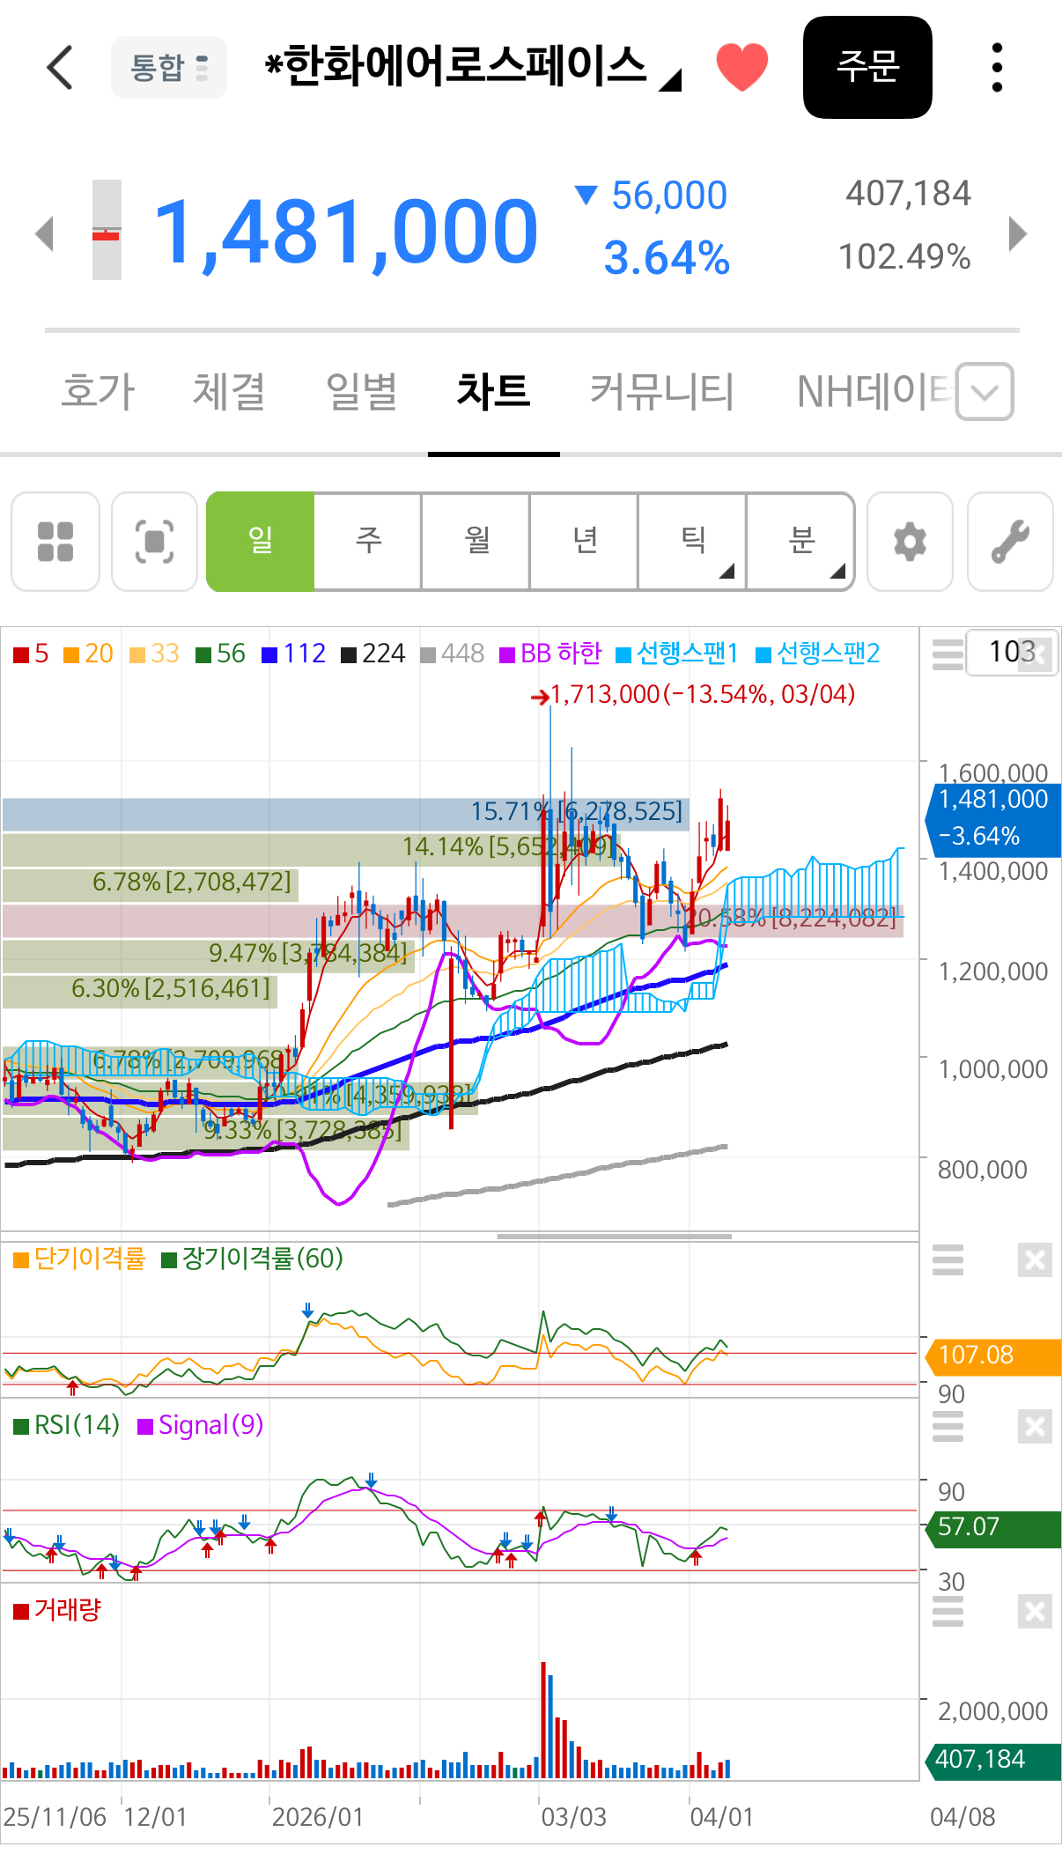Tap the 장기이격률(60) legend
This screenshot has width=1062, height=1876.
point(253,1259)
